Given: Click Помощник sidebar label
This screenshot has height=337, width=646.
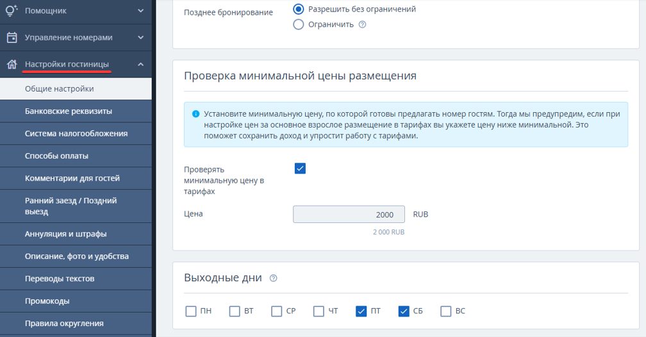Looking at the screenshot, I should pyautogui.click(x=46, y=11).
